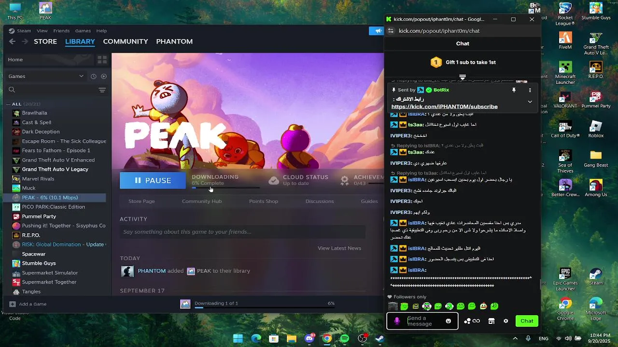
Task: Open the STORE tab in Steam
Action: coord(45,41)
